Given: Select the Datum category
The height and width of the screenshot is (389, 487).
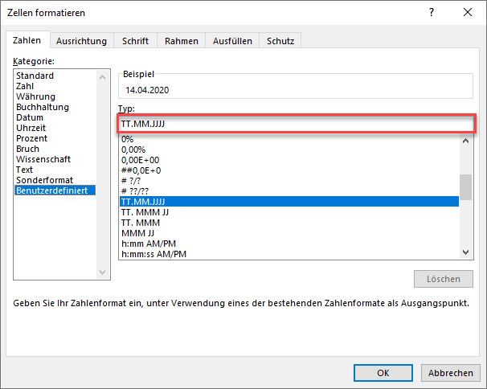Looking at the screenshot, I should coord(55,117).
